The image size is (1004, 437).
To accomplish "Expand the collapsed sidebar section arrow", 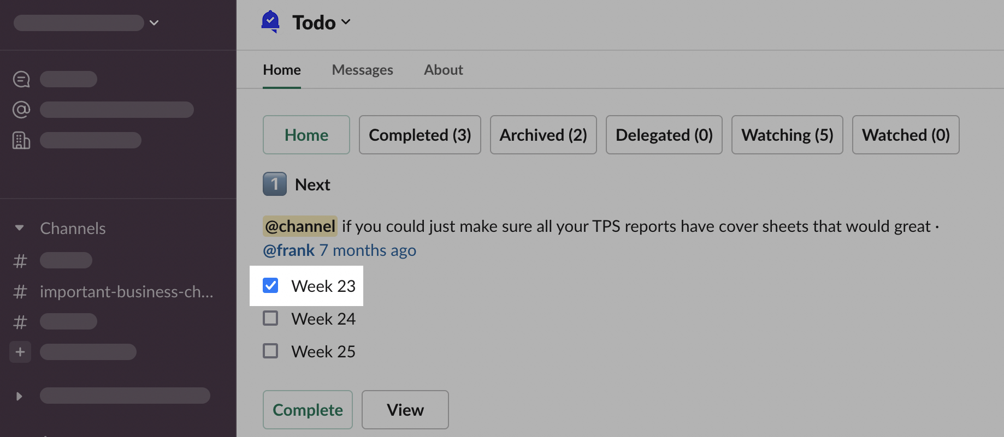I will pos(19,396).
